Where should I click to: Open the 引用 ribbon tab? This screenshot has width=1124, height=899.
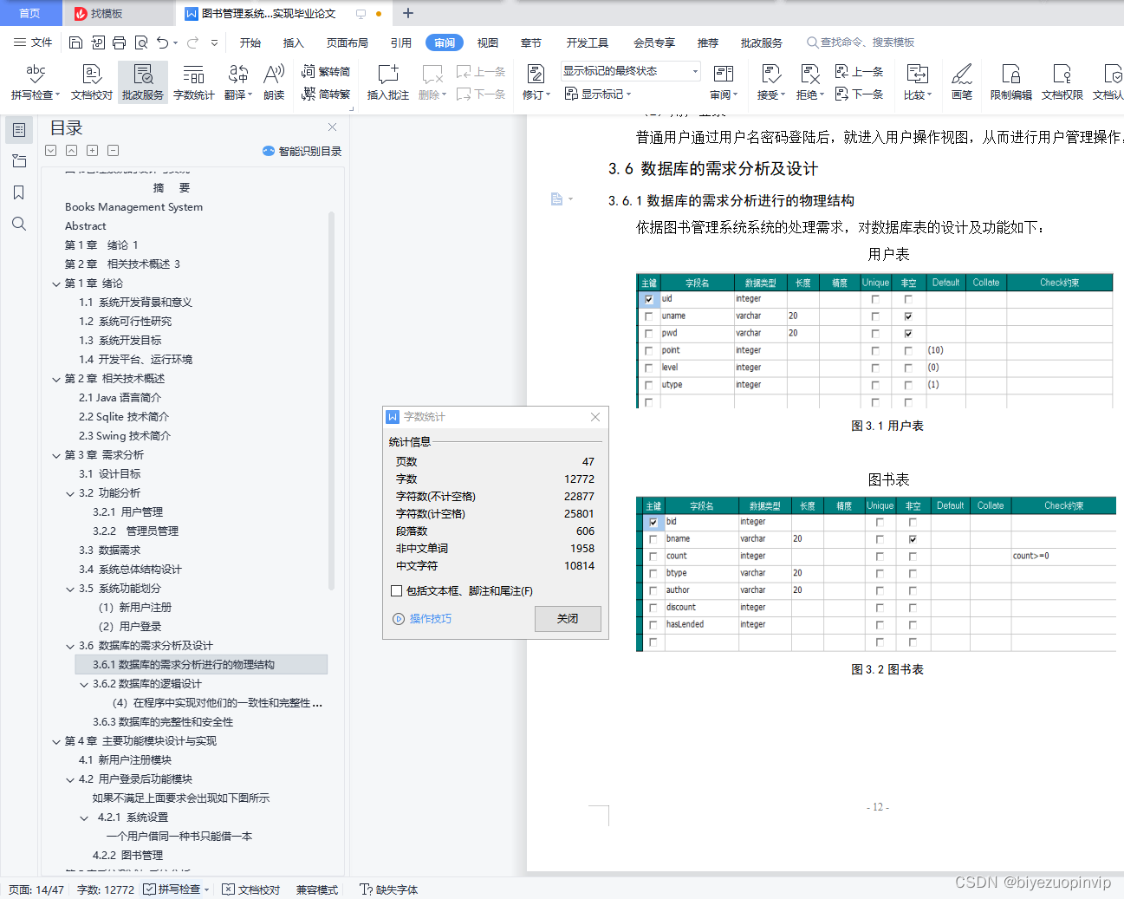400,42
